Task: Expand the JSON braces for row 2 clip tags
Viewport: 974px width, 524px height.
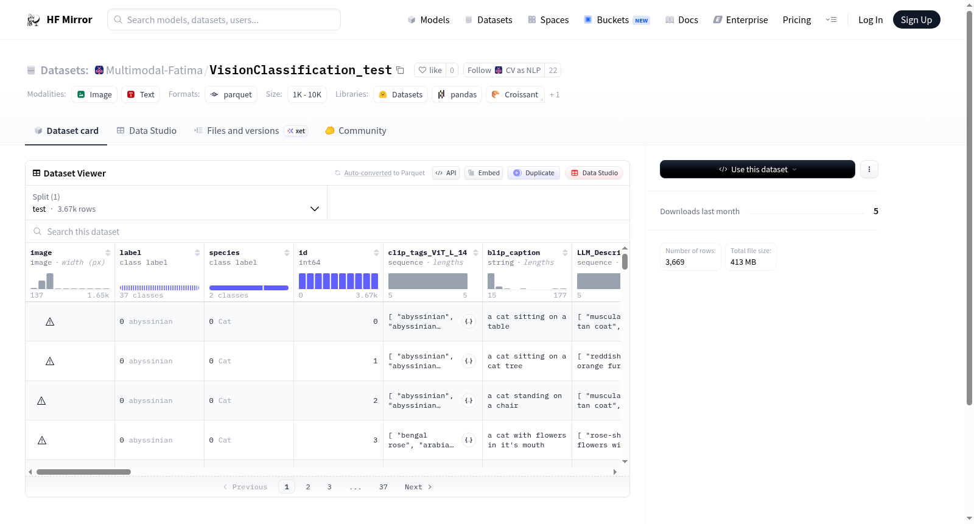Action: pyautogui.click(x=469, y=400)
